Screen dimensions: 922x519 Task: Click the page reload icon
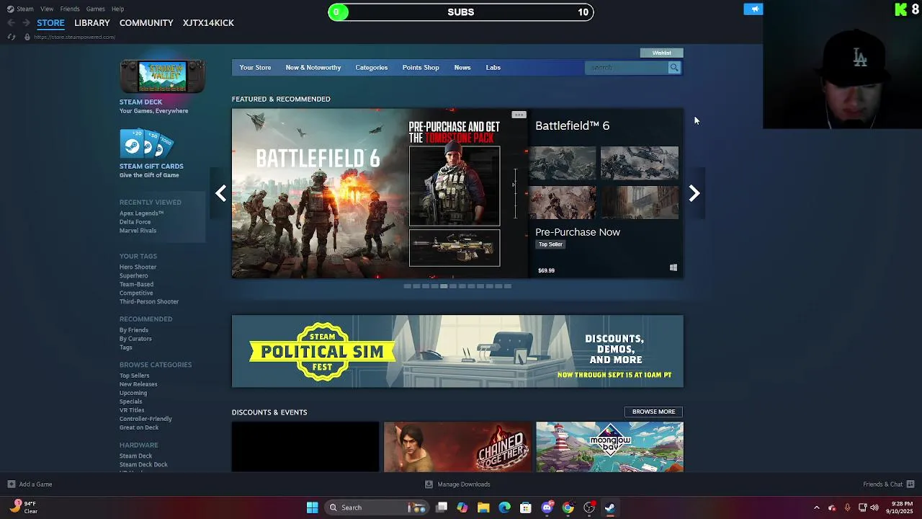pyautogui.click(x=11, y=37)
